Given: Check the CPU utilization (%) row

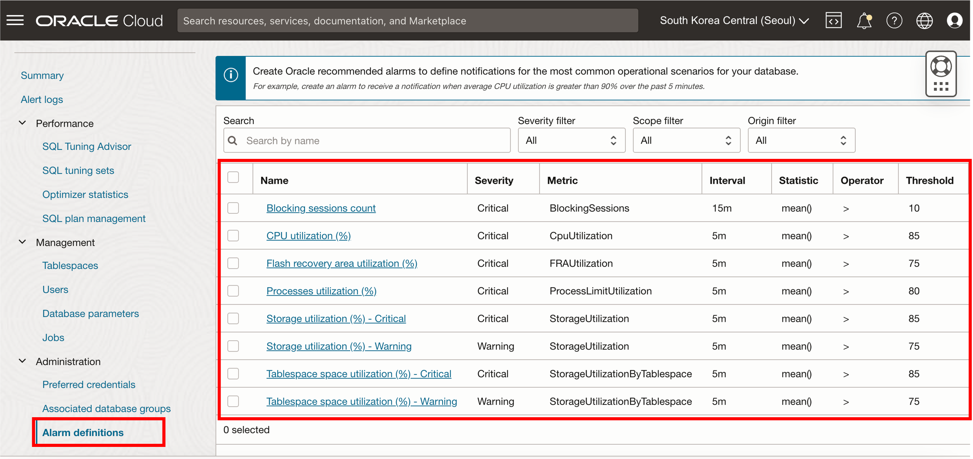Looking at the screenshot, I should (x=233, y=236).
